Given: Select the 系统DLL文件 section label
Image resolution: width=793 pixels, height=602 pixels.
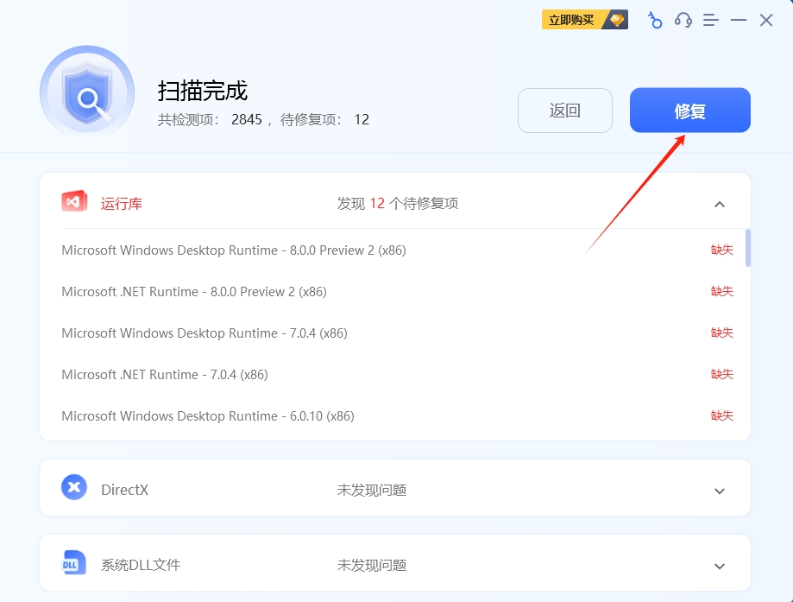Looking at the screenshot, I should [x=141, y=565].
